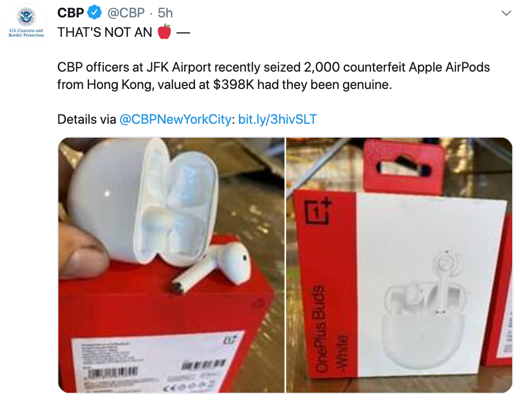Click the red hang tab on box
The height and width of the screenshot is (401, 524).
[404, 167]
